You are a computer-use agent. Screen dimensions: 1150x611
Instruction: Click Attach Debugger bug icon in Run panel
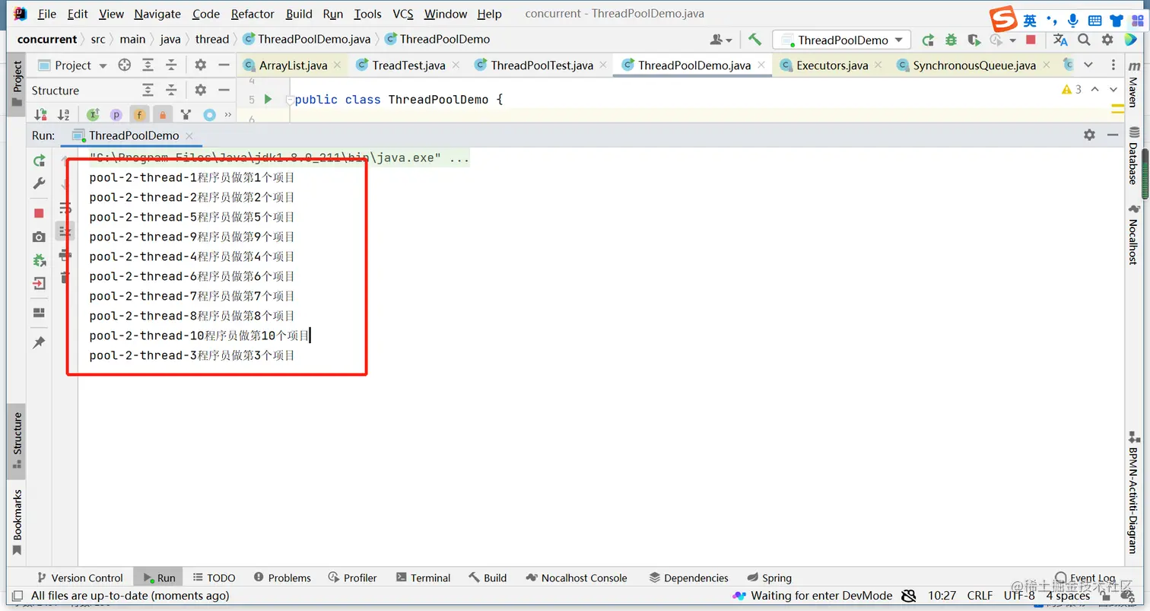pos(39,260)
